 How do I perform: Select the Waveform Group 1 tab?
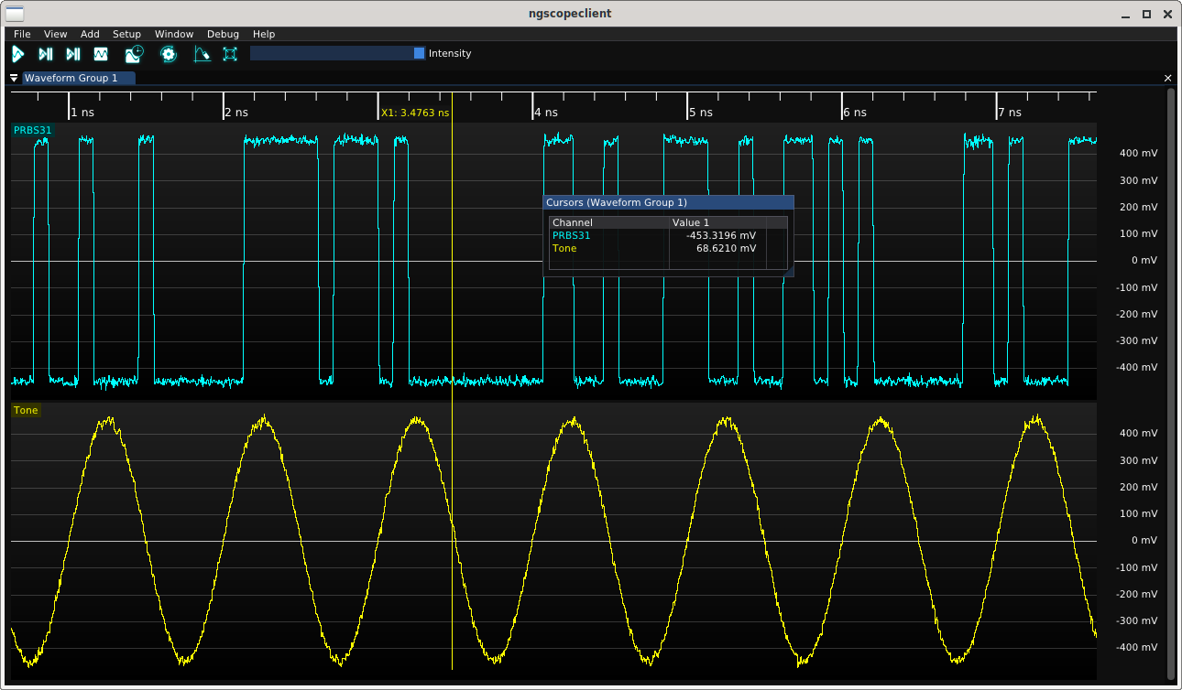(x=78, y=78)
